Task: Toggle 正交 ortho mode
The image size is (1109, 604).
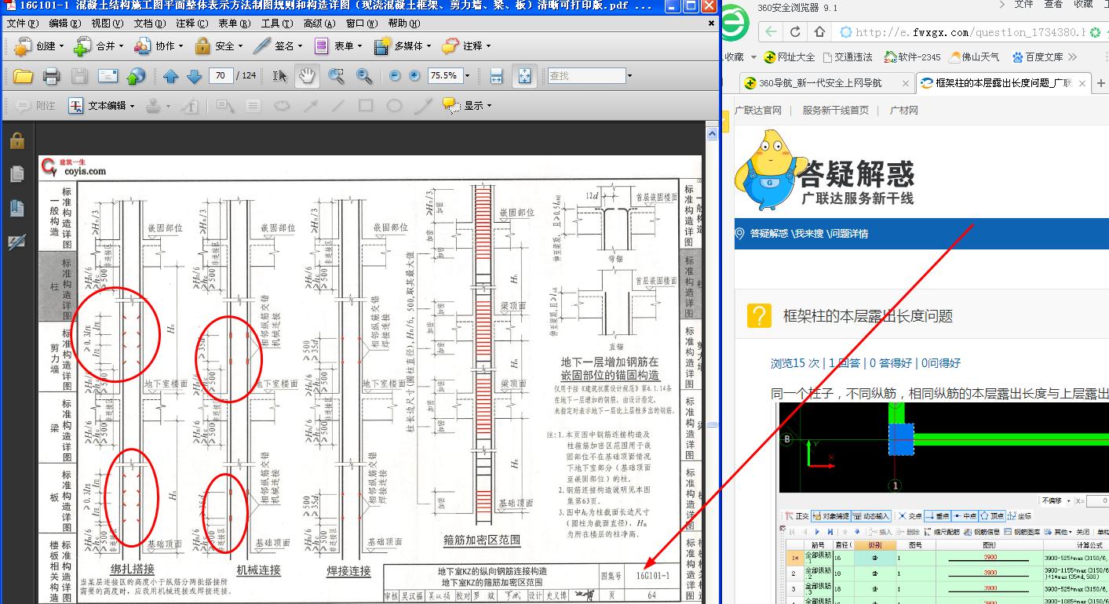Action: [x=796, y=516]
